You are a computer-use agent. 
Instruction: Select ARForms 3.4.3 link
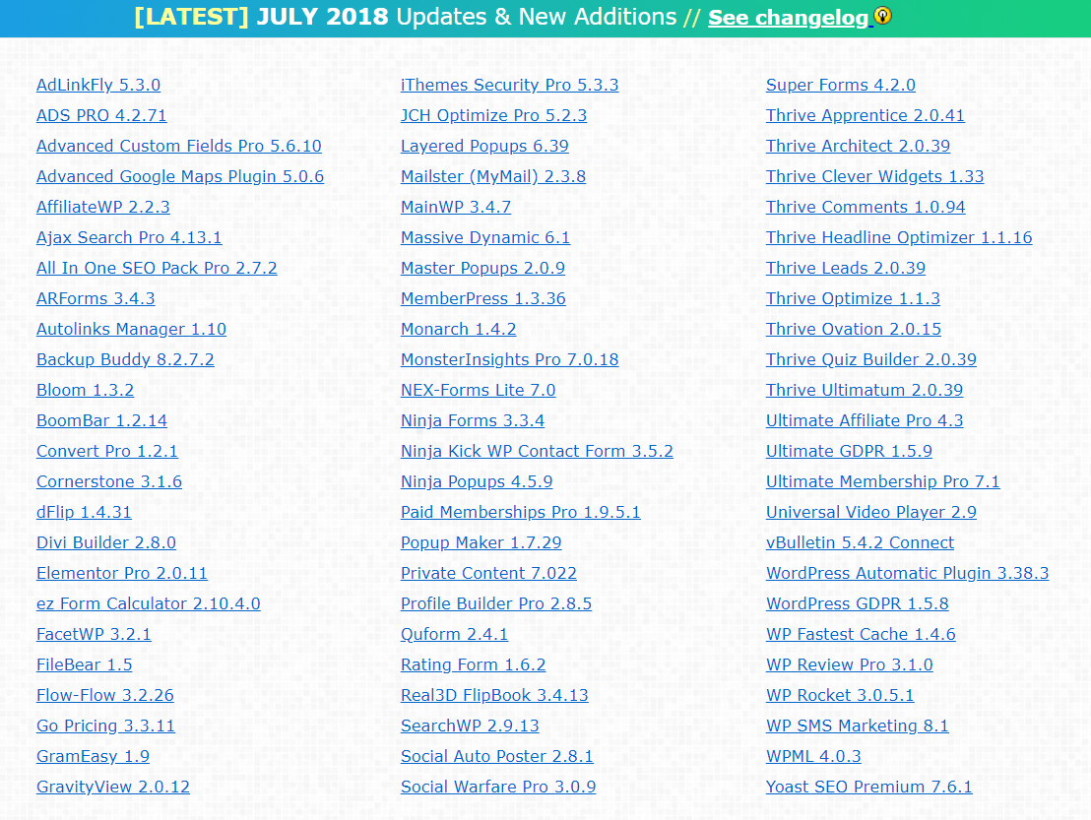tap(96, 299)
